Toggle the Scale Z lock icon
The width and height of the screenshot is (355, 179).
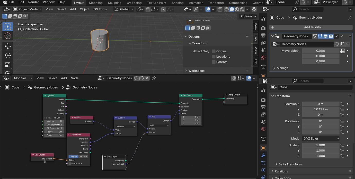pyautogui.click(x=342, y=156)
